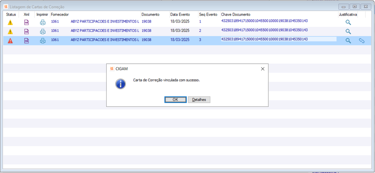
Task: Click red alert status icon for Seq Evento 3
Action: (x=10, y=41)
